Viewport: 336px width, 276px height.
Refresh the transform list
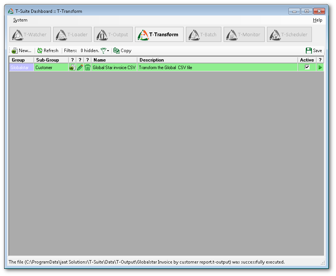48,51
